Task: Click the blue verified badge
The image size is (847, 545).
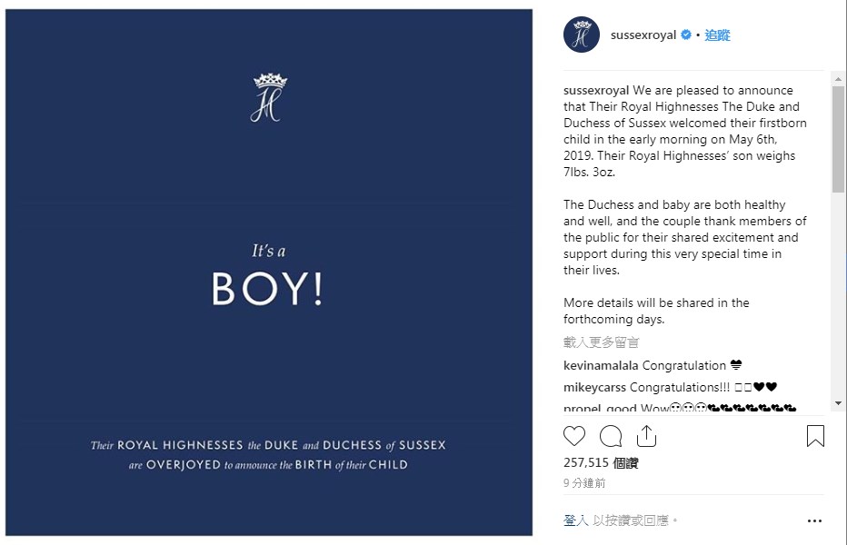Action: (x=686, y=35)
